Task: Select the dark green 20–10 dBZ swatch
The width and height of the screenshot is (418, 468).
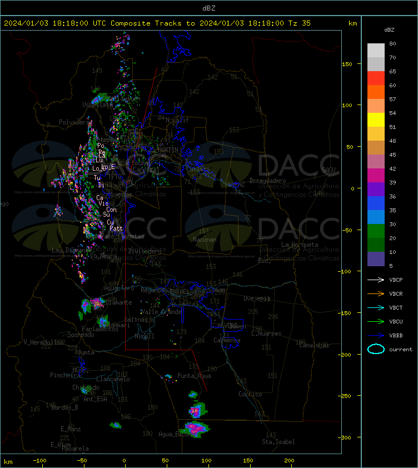Action: pyautogui.click(x=376, y=245)
